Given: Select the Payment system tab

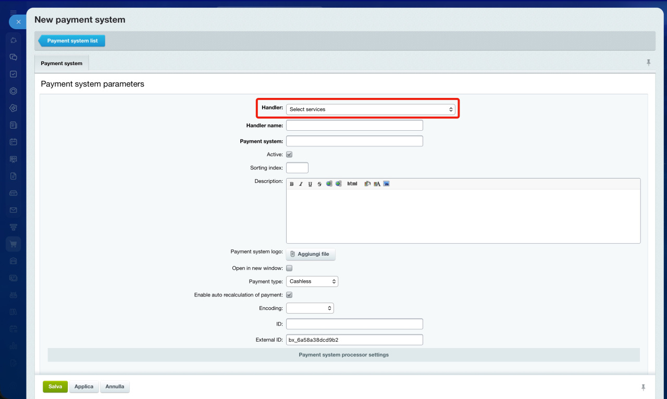Looking at the screenshot, I should point(61,63).
